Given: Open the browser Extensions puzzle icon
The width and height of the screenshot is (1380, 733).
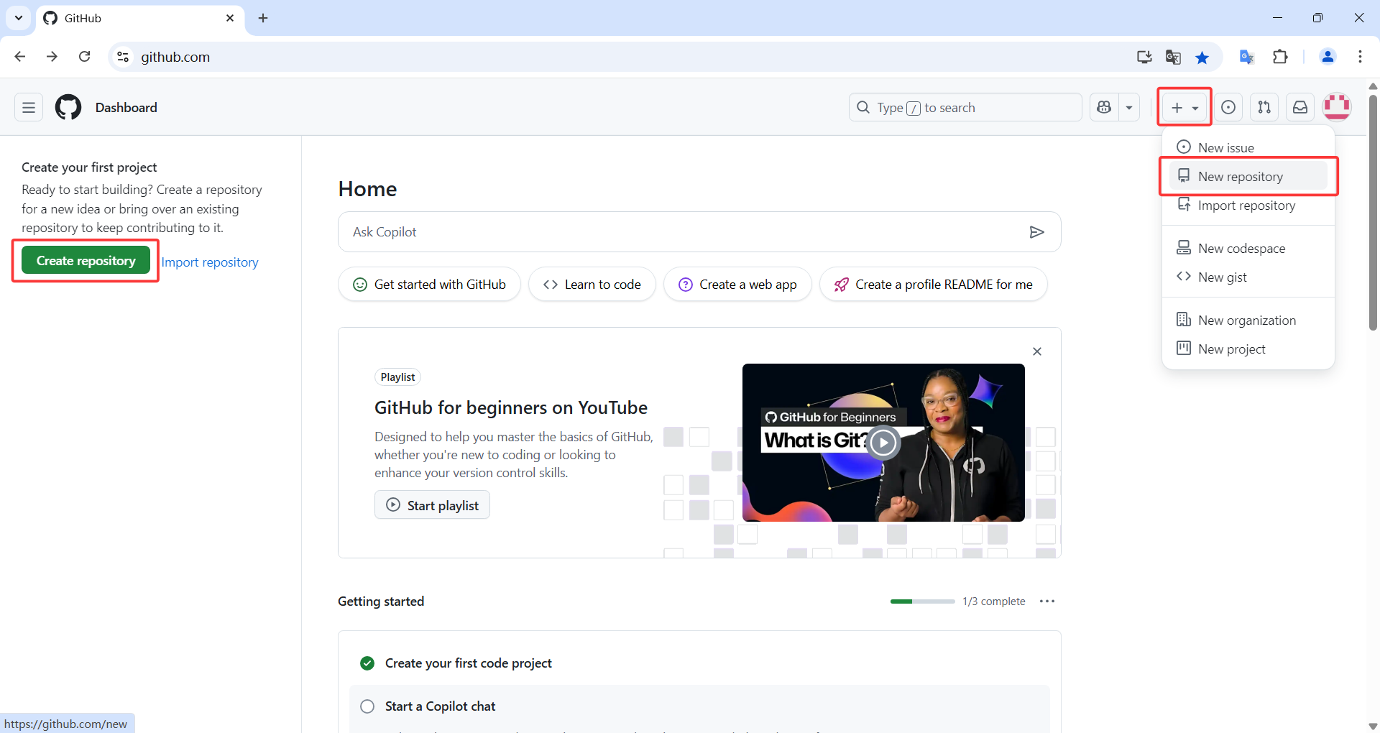Looking at the screenshot, I should click(x=1280, y=57).
